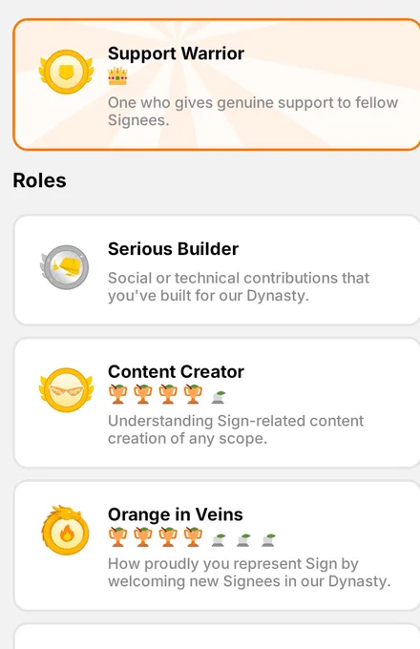
Task: Tap the grey locked trophy under Content Creator
Action: pos(218,397)
